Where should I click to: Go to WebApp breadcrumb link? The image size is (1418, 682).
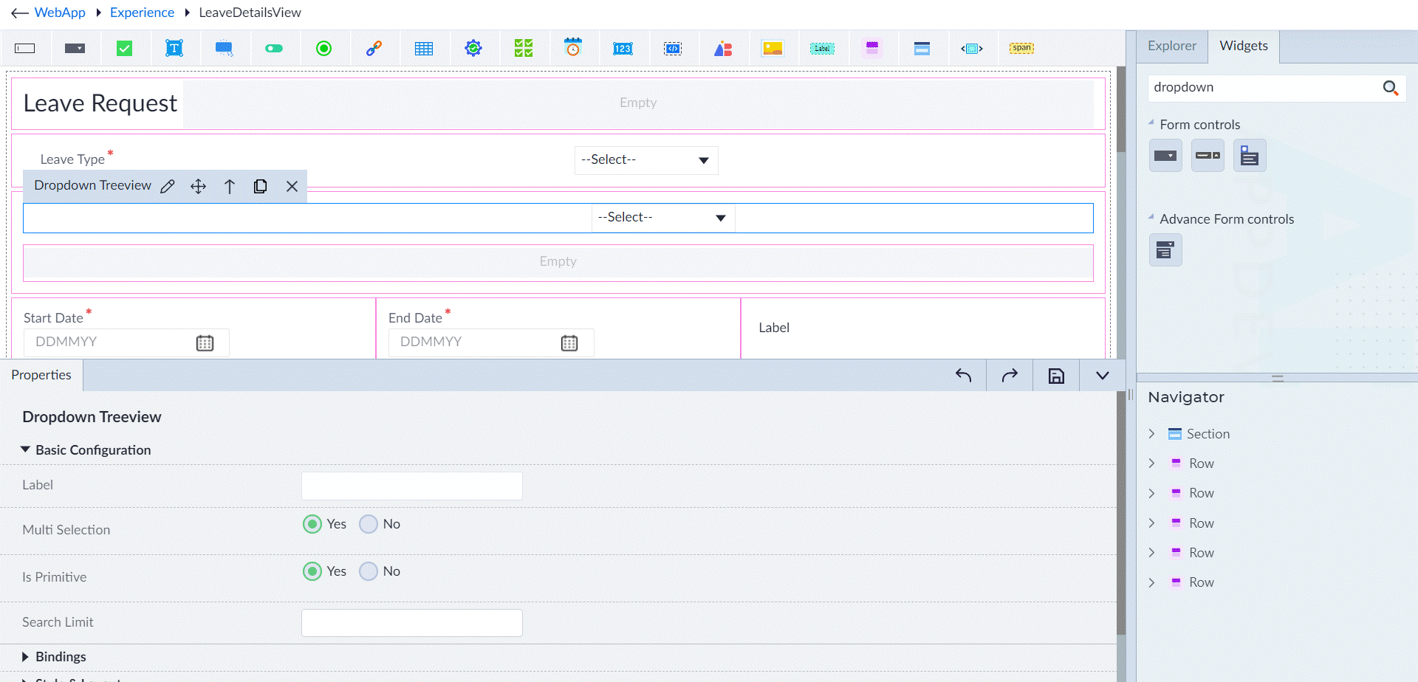pos(60,13)
